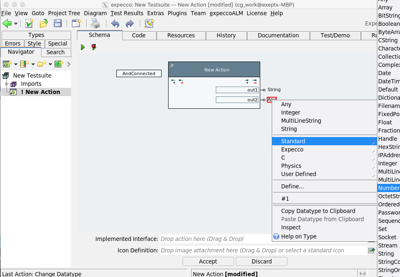Open dropdown arrow next to back button
Screen dimensions: 400x277
[16, 24]
